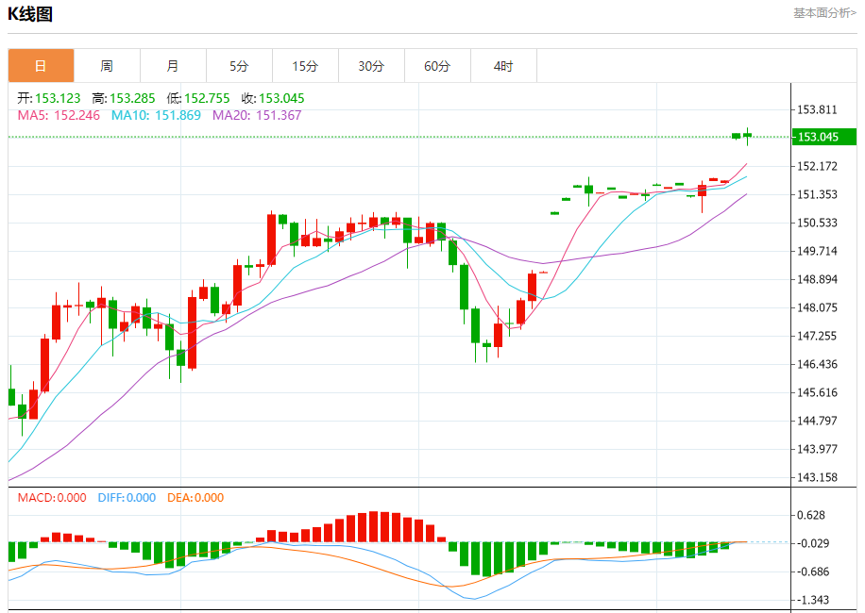
Task: Click the 153.811 price axis label
Action: (817, 109)
